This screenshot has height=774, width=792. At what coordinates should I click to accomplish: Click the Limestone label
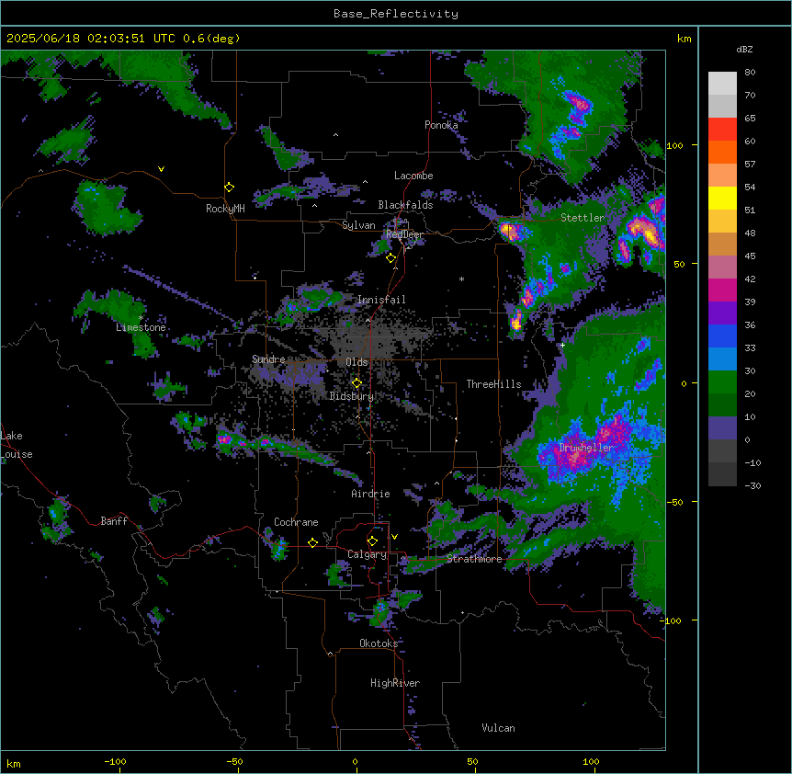(x=141, y=327)
